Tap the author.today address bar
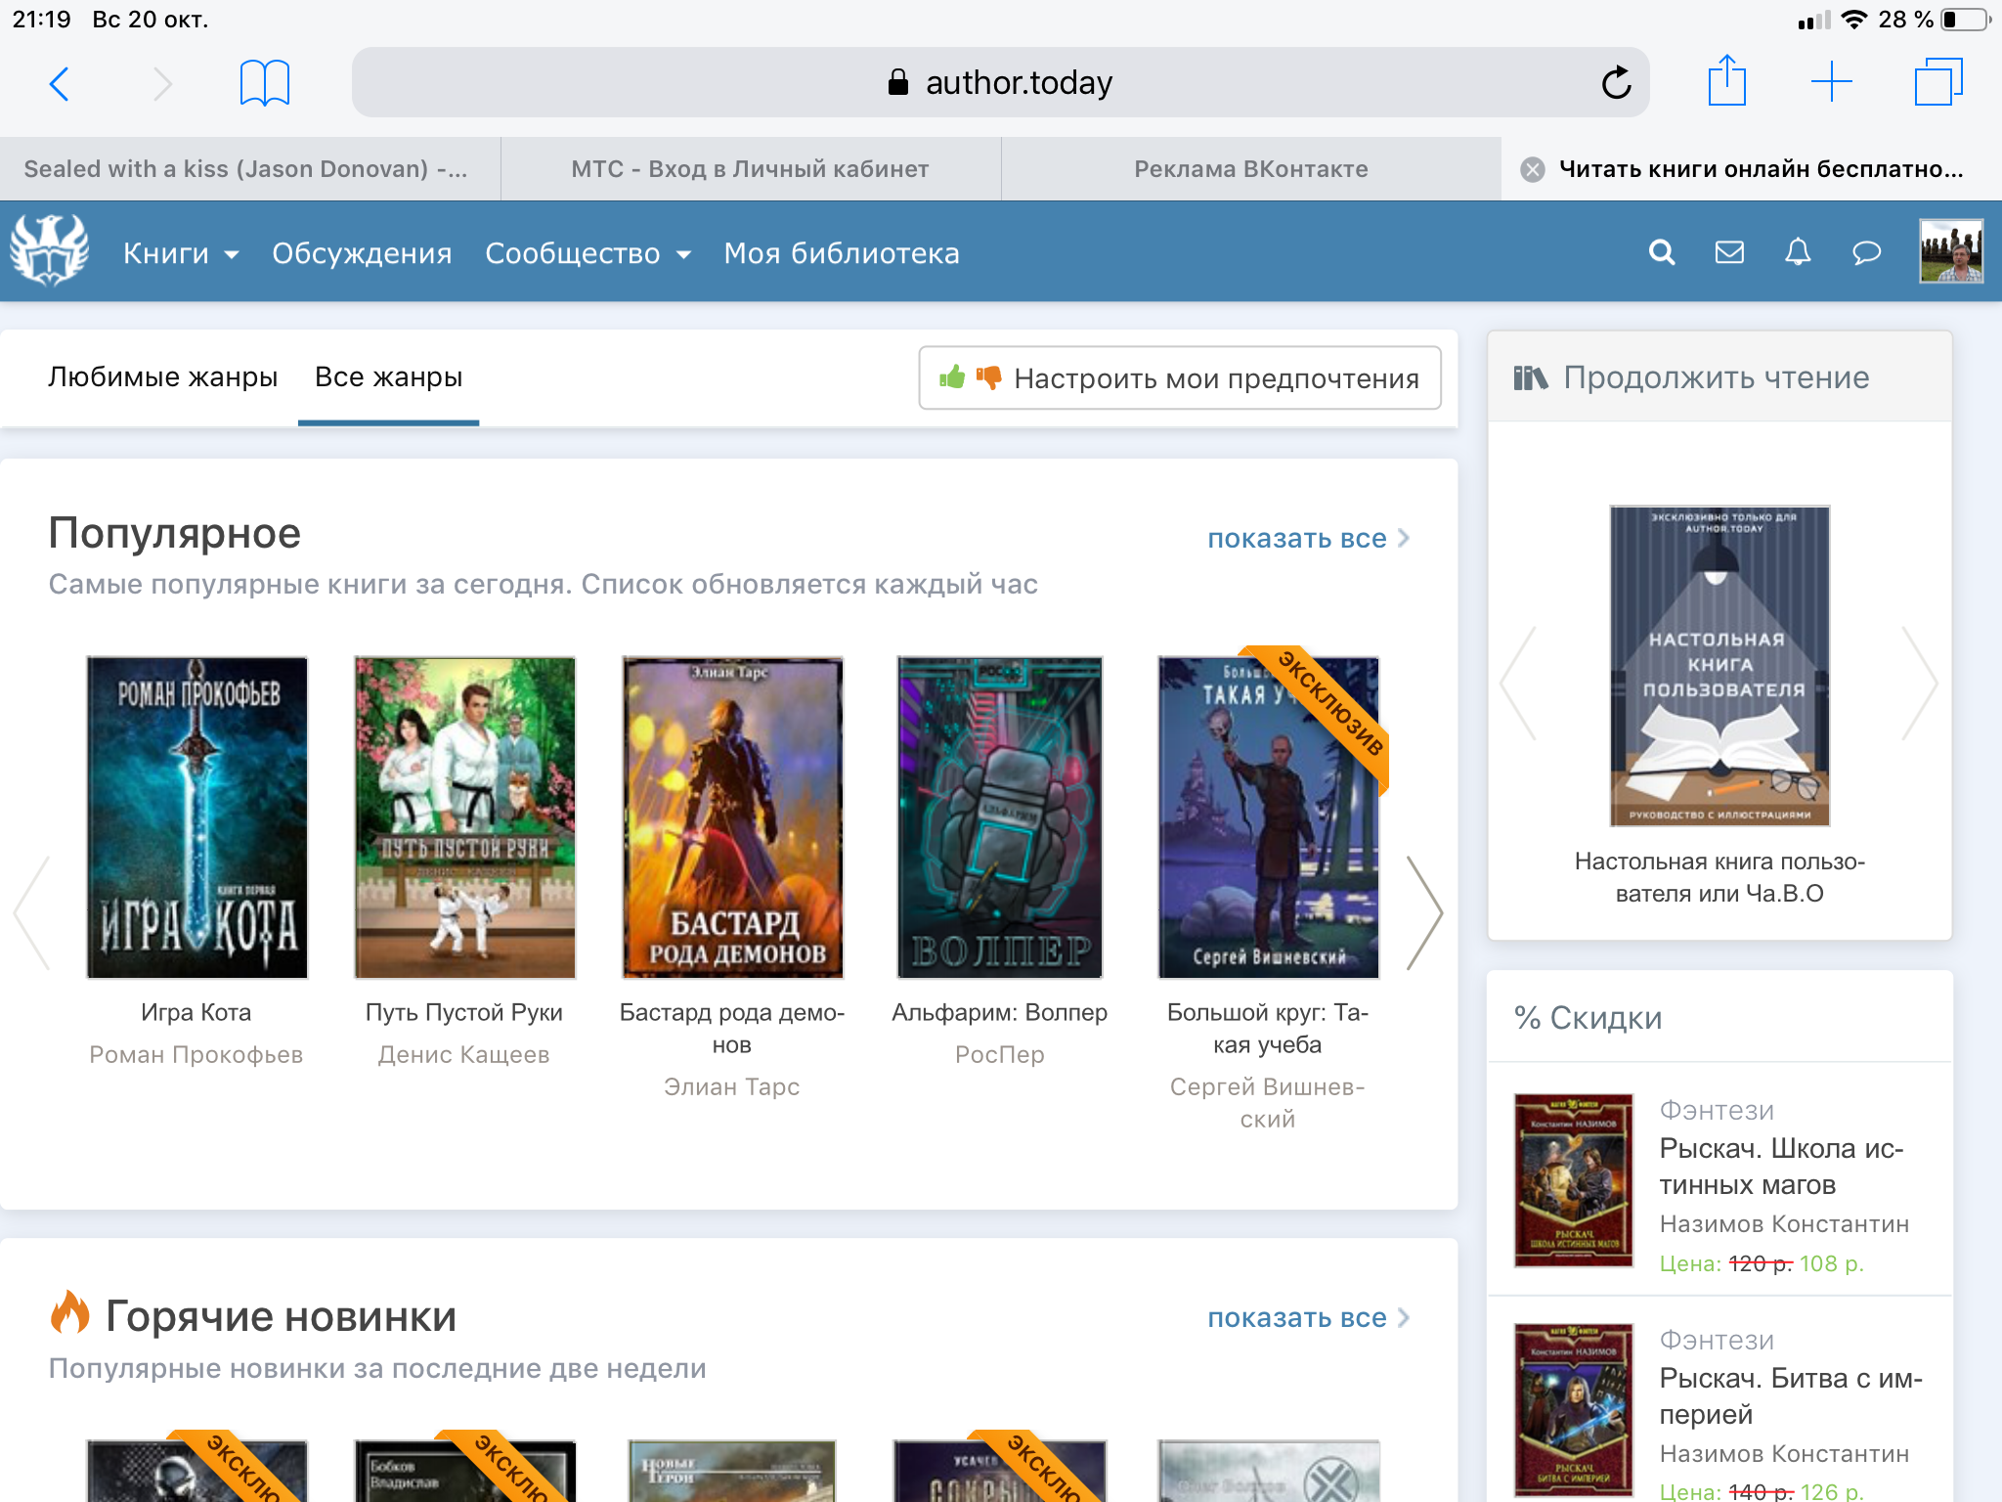Image resolution: width=2002 pixels, height=1502 pixels. [x=999, y=83]
